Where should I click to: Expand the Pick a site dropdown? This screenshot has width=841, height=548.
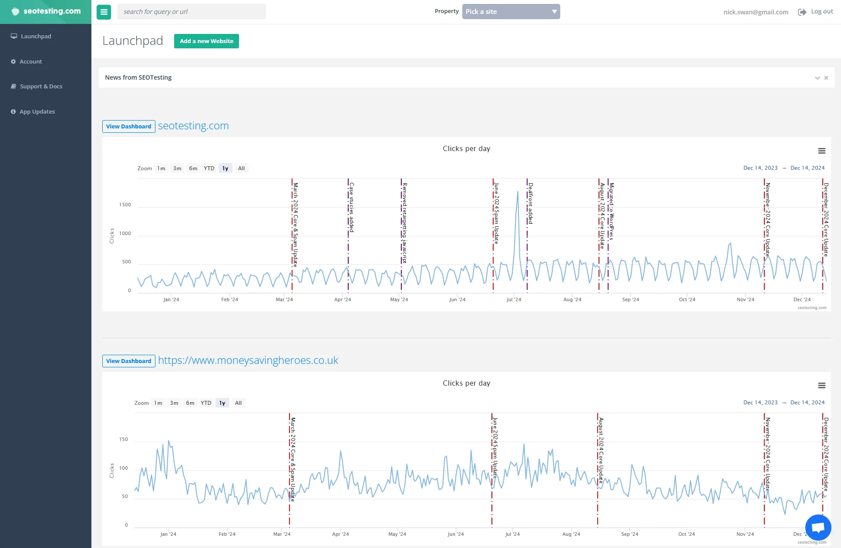click(x=511, y=12)
